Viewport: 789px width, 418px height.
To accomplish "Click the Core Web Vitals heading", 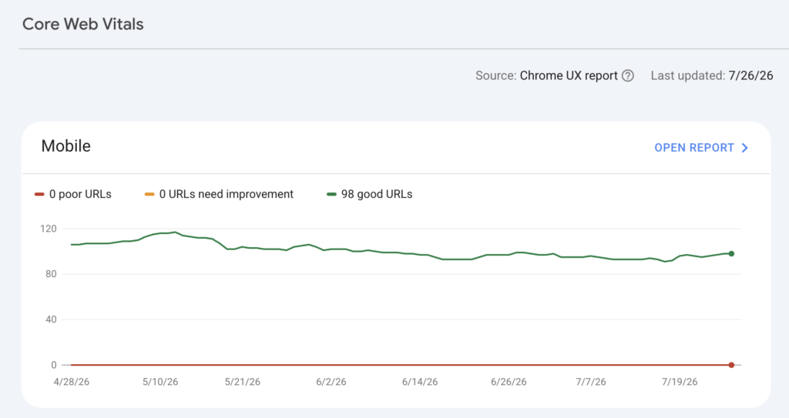I will point(83,24).
